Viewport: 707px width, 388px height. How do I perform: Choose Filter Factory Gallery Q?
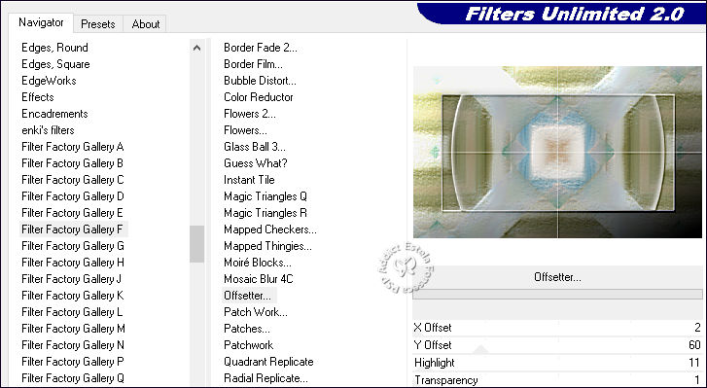tap(73, 378)
